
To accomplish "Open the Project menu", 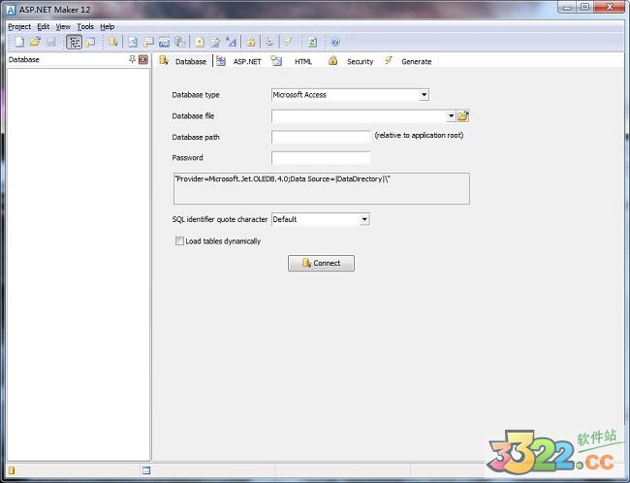I will click(x=19, y=26).
